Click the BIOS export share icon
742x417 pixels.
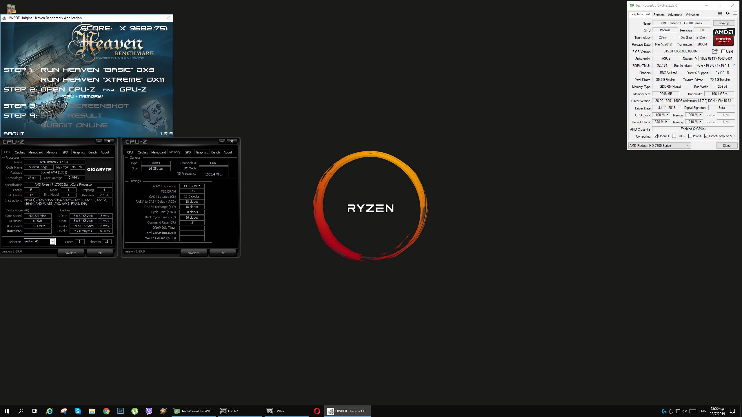click(x=715, y=51)
